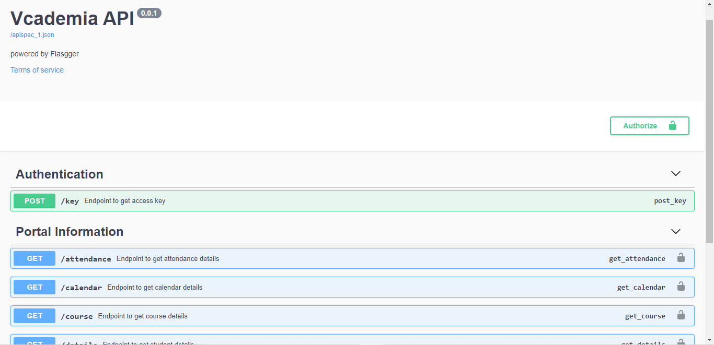Click the get_course operation id

[x=646, y=316]
